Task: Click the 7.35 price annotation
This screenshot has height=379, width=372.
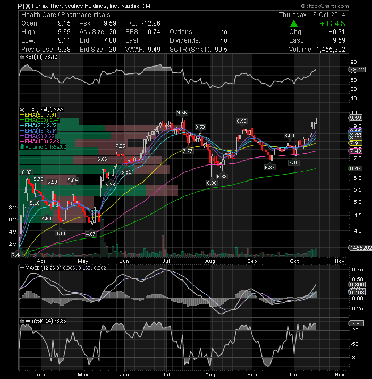Action: (x=120, y=146)
